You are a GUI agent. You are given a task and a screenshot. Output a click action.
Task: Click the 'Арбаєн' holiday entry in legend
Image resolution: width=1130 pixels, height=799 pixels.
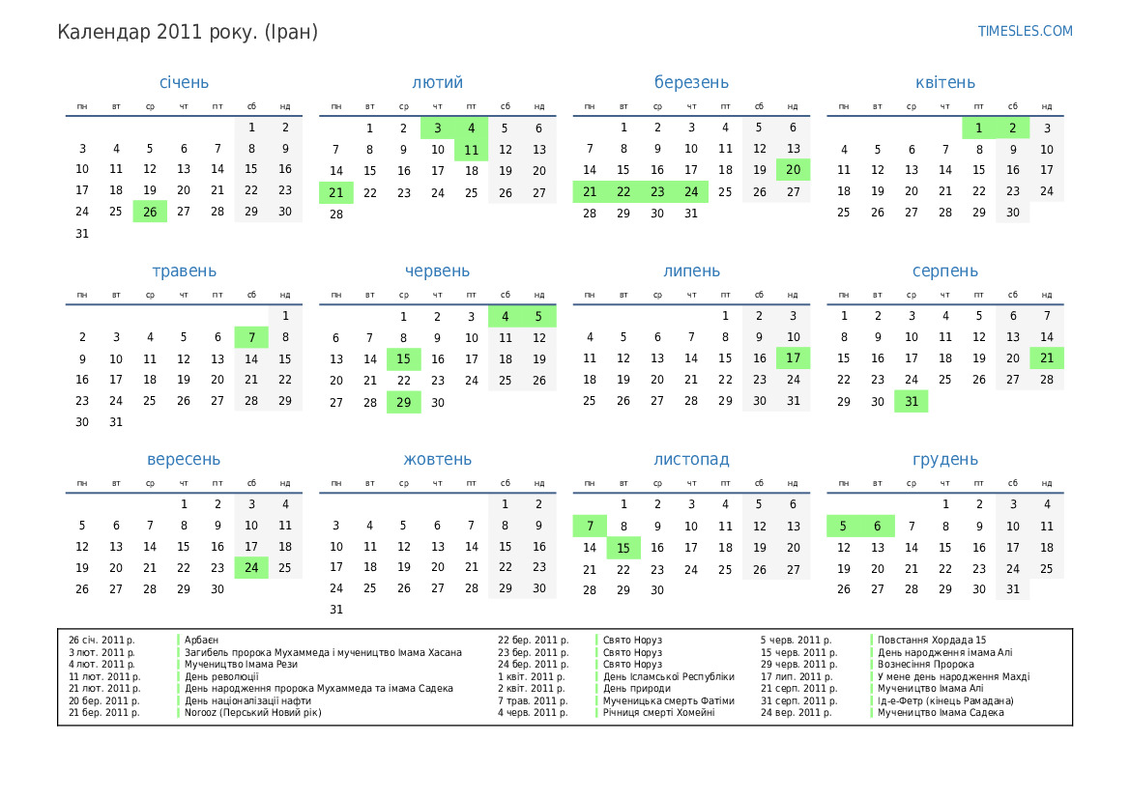tap(201, 640)
